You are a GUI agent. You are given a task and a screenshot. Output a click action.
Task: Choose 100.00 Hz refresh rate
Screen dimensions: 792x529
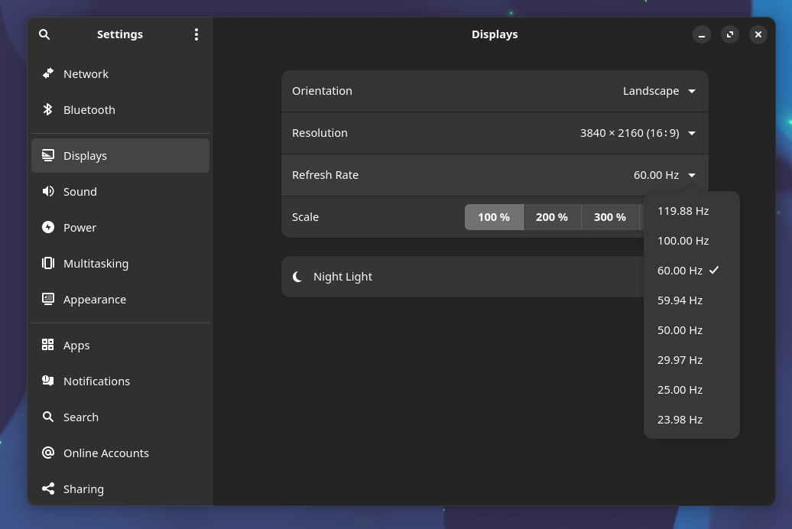pos(692,241)
